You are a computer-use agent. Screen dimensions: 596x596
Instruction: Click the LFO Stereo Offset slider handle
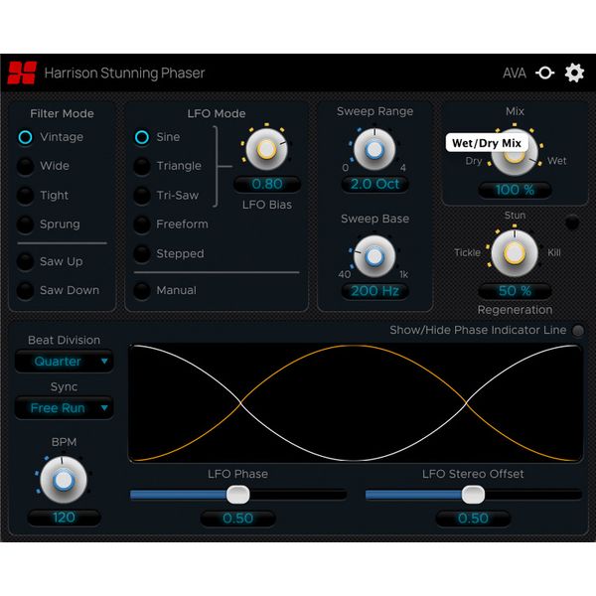(473, 495)
